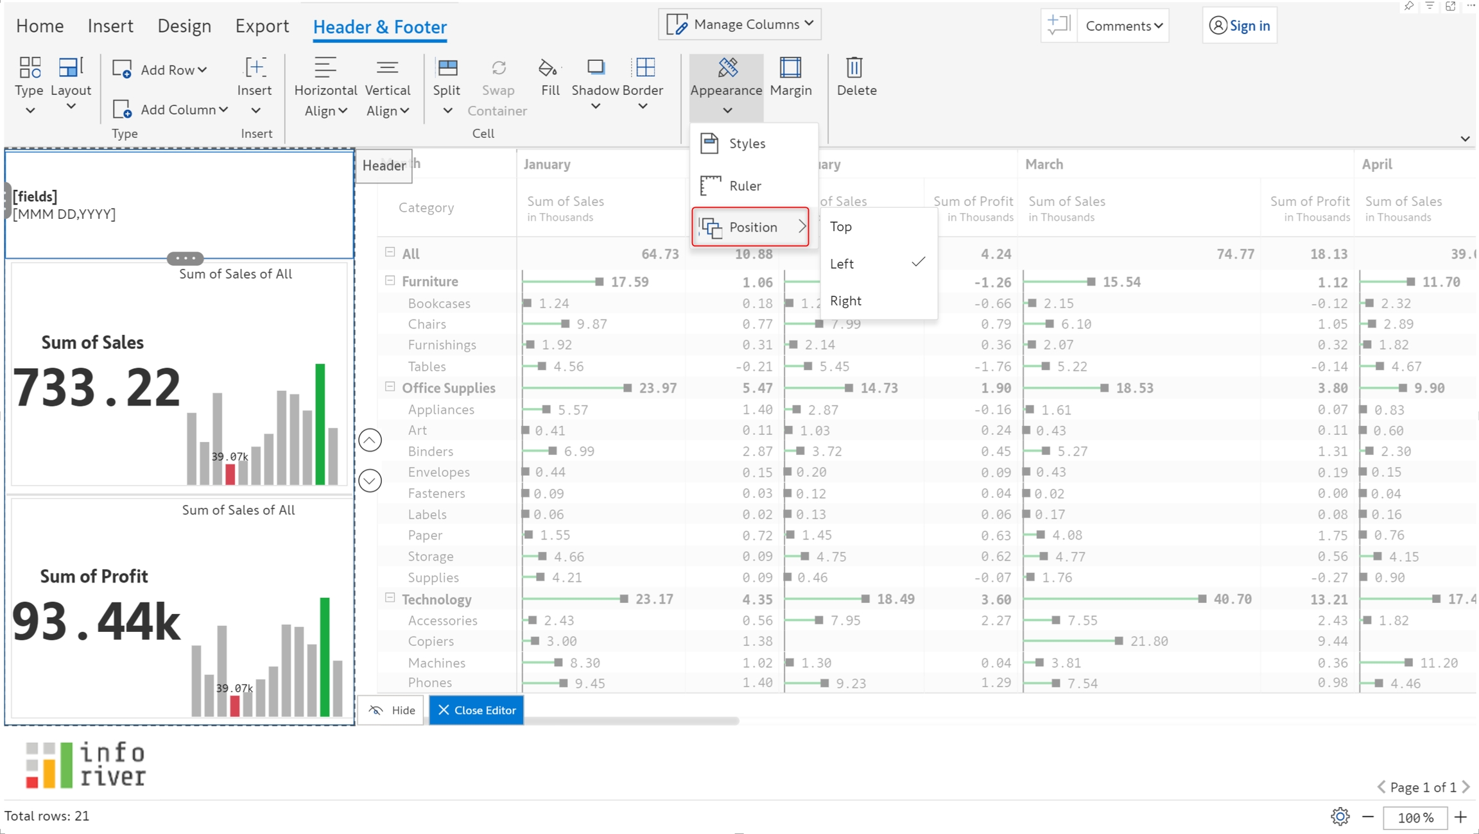This screenshot has height=834, width=1479.
Task: Click the add comment icon
Action: [x=1058, y=26]
